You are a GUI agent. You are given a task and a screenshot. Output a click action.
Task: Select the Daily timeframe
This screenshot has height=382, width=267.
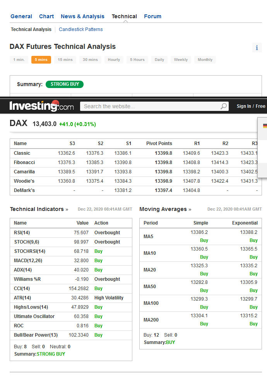[159, 60]
